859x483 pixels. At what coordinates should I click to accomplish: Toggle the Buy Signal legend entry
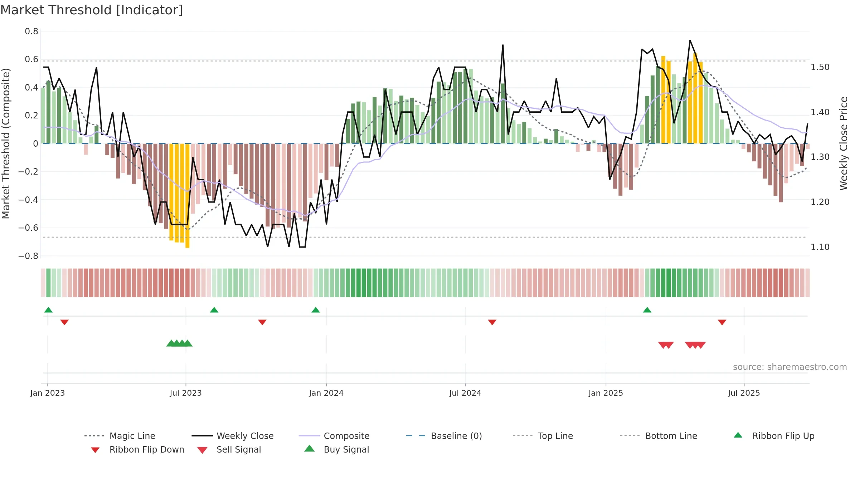point(336,449)
